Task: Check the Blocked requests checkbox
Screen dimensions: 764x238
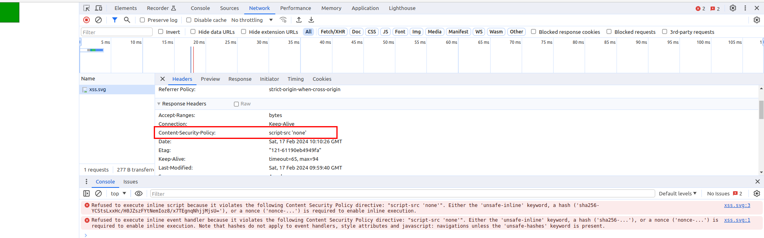Action: pyautogui.click(x=609, y=31)
